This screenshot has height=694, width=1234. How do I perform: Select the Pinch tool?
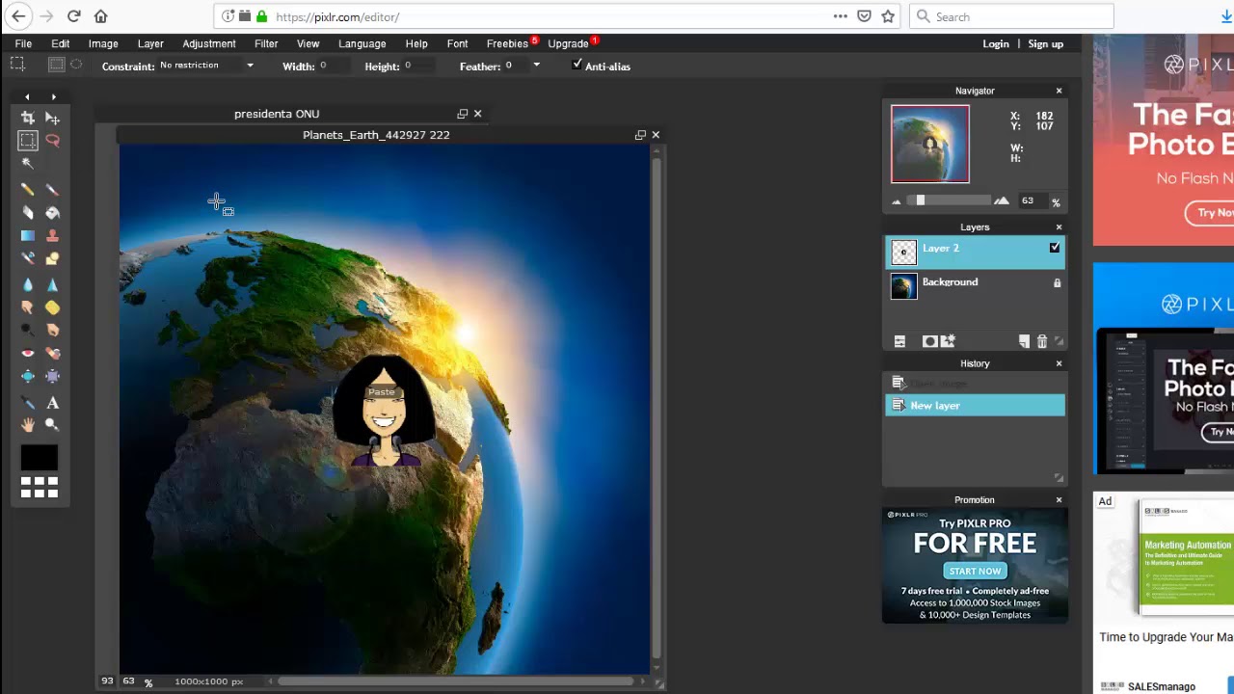click(x=52, y=377)
